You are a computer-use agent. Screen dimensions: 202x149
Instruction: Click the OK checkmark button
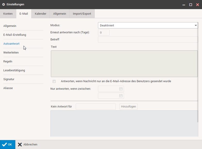coord(7,145)
